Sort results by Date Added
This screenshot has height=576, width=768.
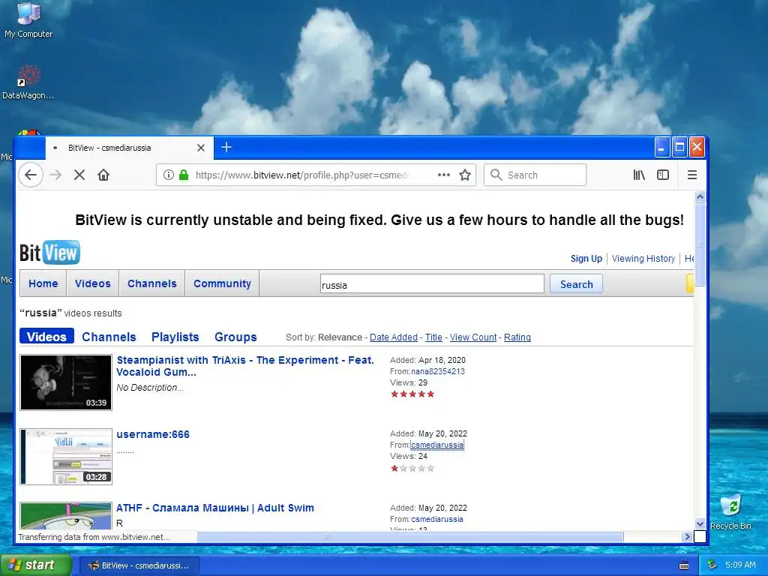point(393,337)
